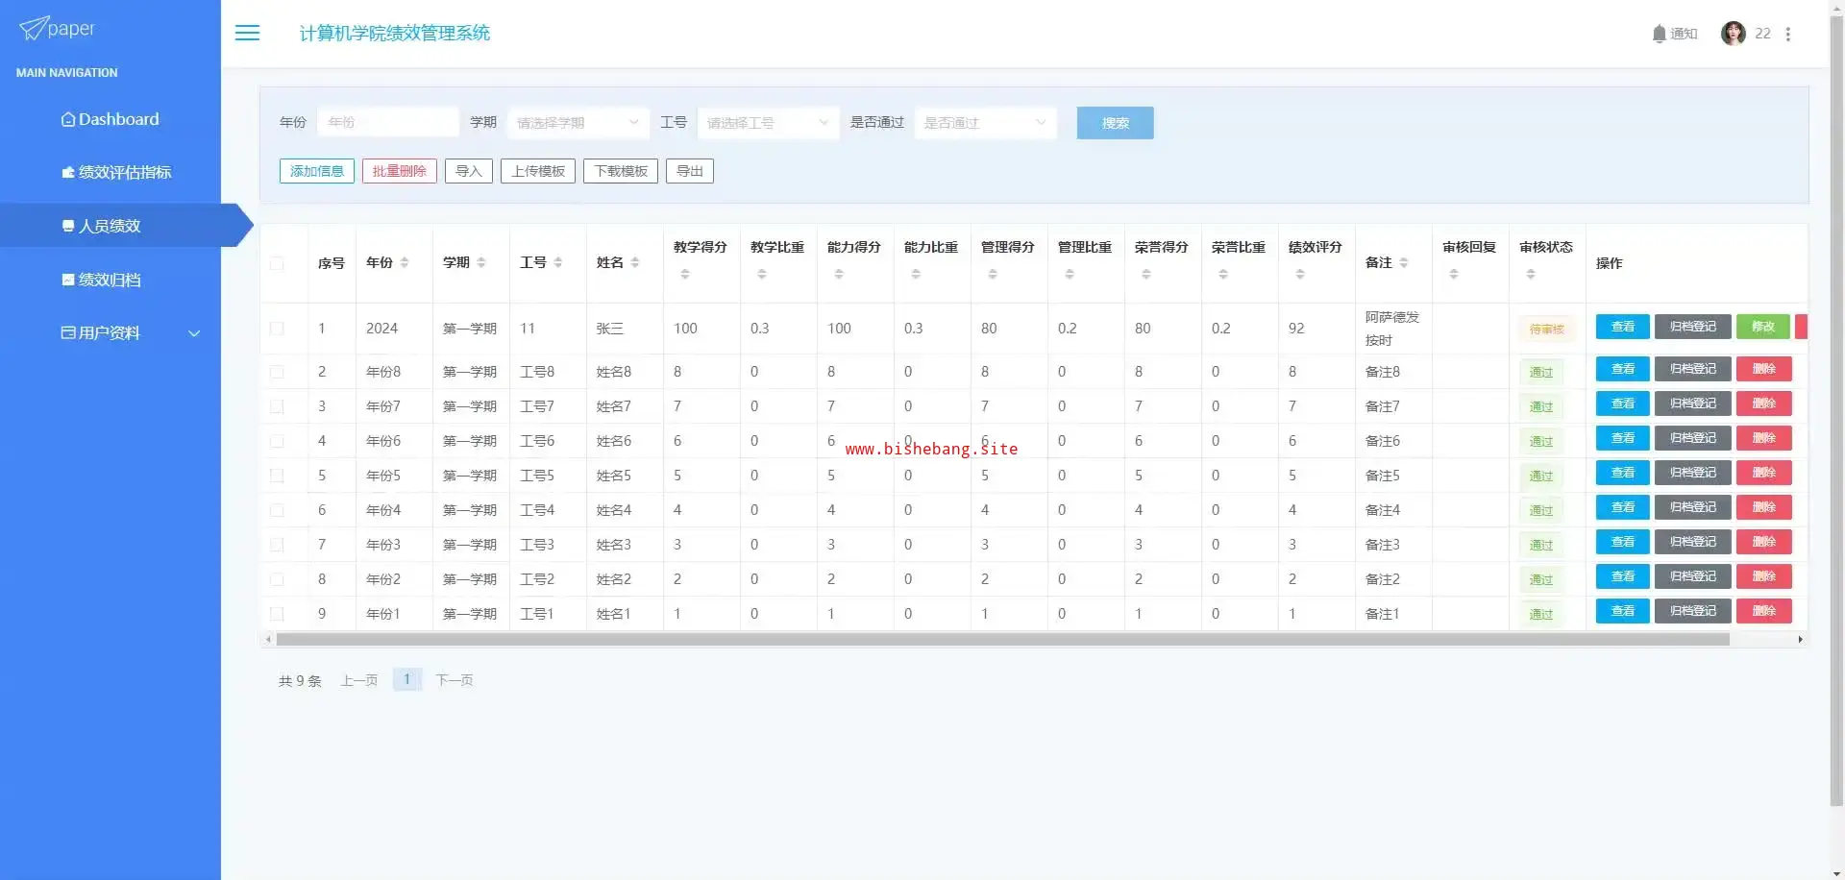Open the 学期 semester dropdown
The width and height of the screenshot is (1845, 880).
[x=578, y=123]
